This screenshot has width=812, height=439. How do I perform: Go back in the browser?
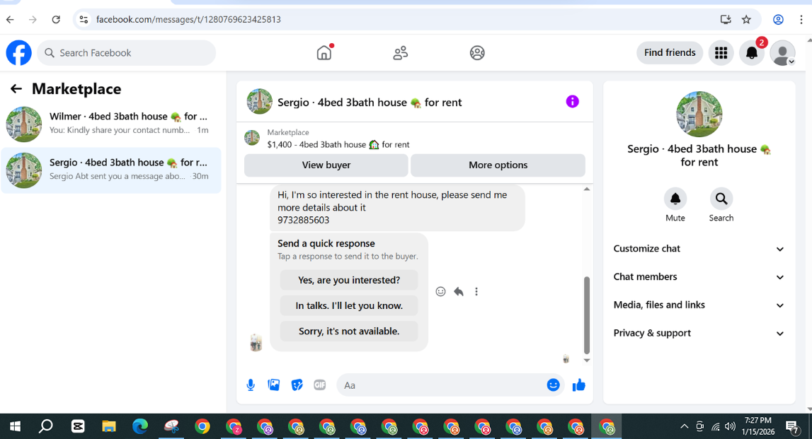11,20
